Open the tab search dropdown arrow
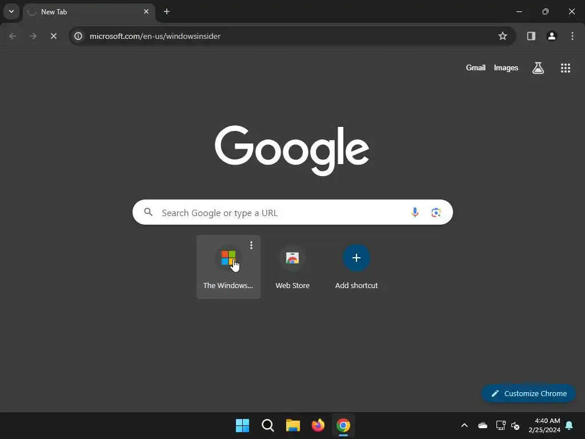Viewport: 585px width, 439px height. tap(11, 11)
